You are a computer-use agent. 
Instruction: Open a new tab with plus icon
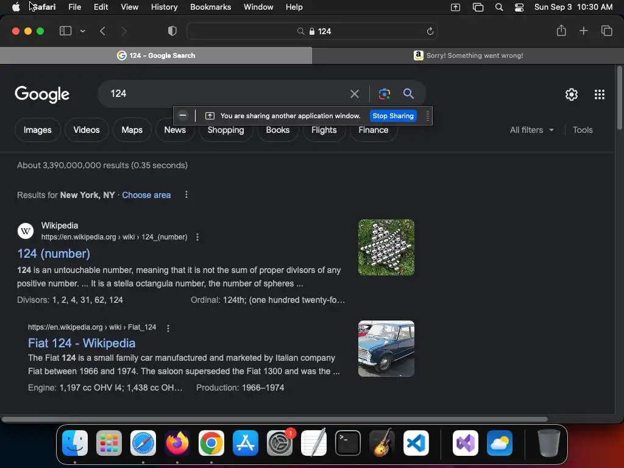pyautogui.click(x=583, y=30)
